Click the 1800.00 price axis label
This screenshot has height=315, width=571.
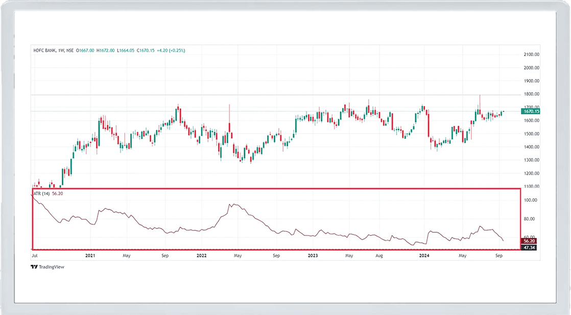532,94
